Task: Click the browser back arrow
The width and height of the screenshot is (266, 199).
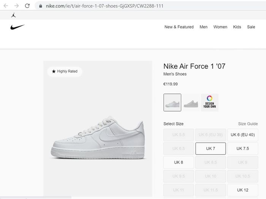Action: click(6, 6)
